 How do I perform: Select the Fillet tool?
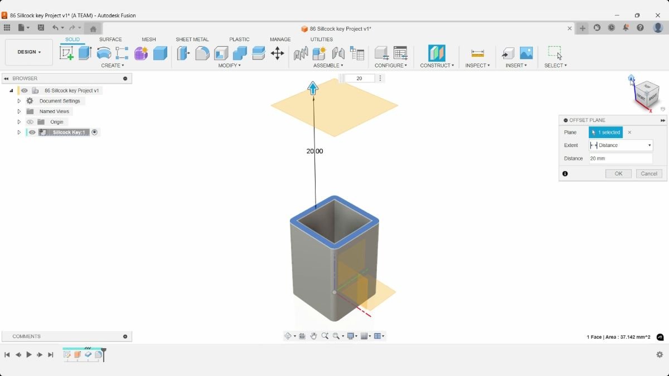(x=202, y=53)
